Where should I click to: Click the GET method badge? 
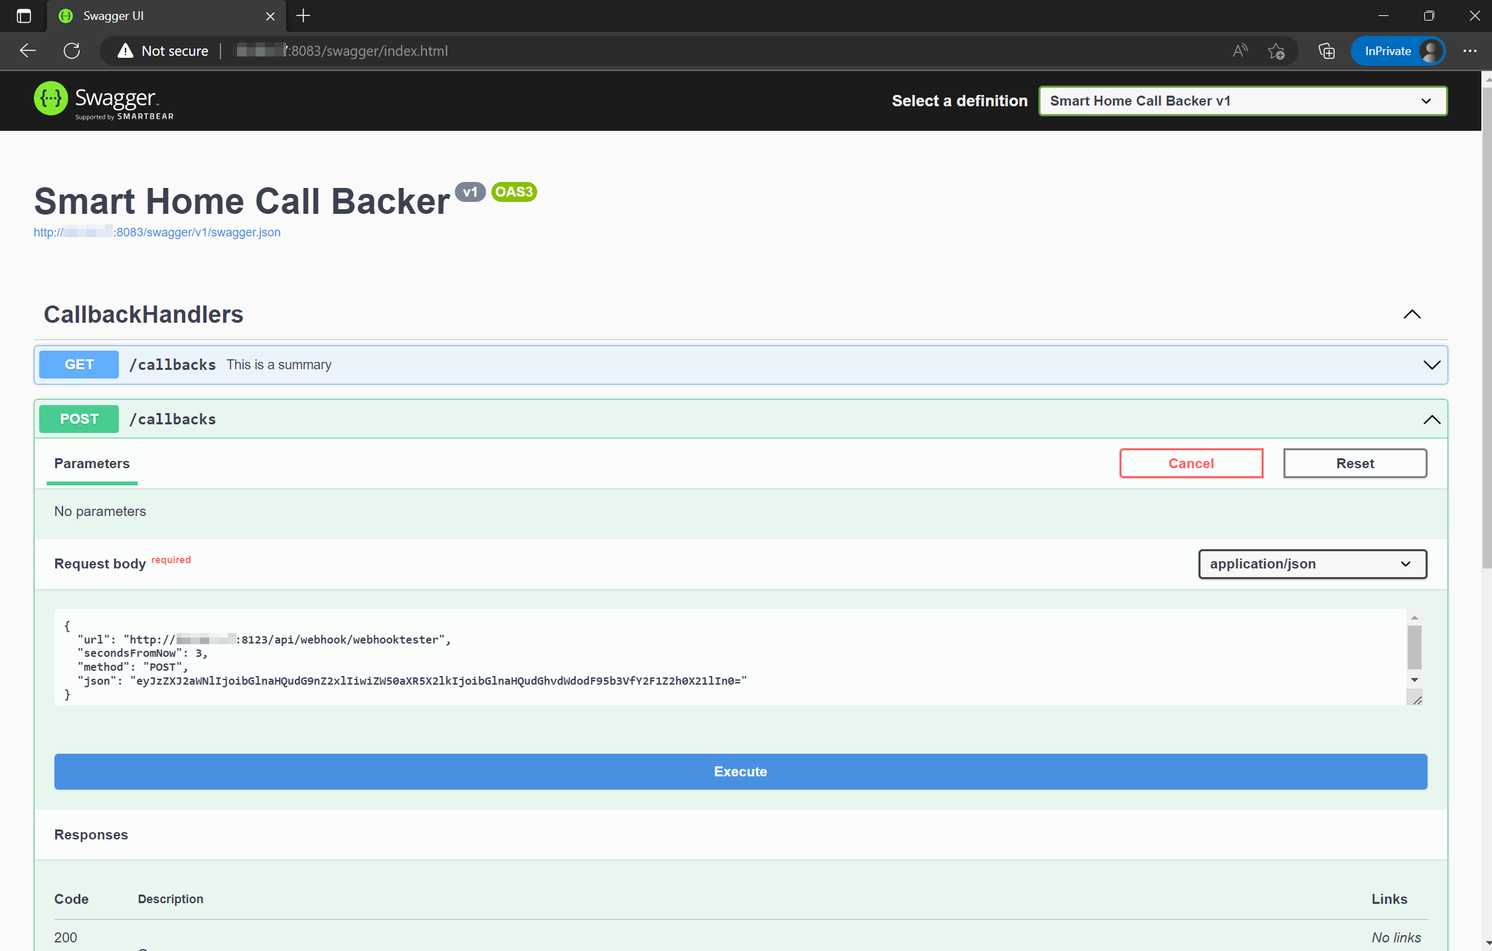(x=79, y=365)
